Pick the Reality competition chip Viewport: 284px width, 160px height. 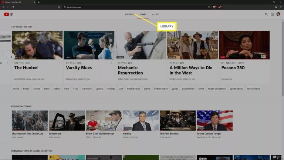(217, 89)
